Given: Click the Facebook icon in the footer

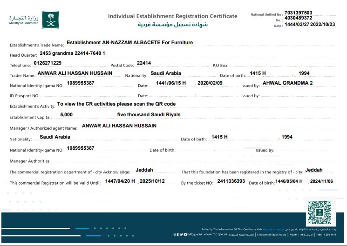Looking at the screenshot, I should click(178, 235).
